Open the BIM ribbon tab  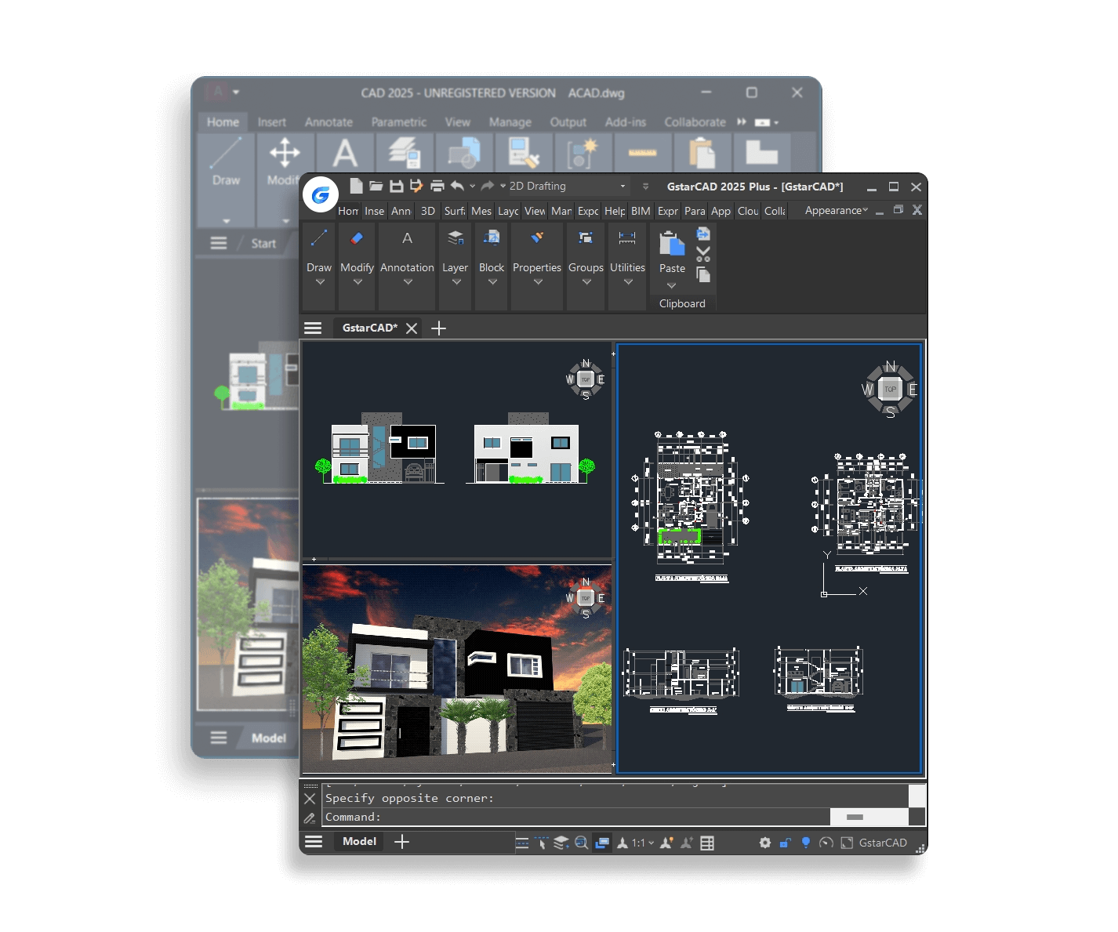641,211
